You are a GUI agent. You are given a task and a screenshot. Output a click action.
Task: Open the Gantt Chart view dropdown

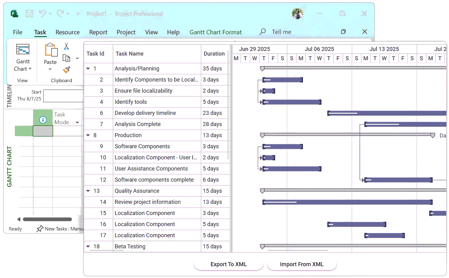(30, 69)
